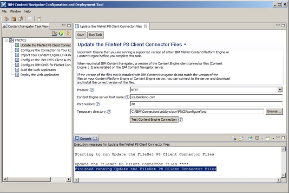The height and width of the screenshot is (194, 289).
Task: Minimize the Console panel
Action: [278, 137]
